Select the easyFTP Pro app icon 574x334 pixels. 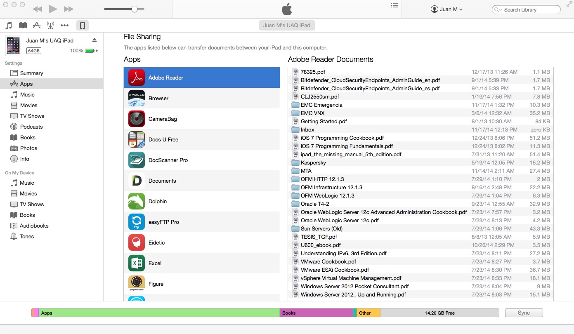coord(137,222)
